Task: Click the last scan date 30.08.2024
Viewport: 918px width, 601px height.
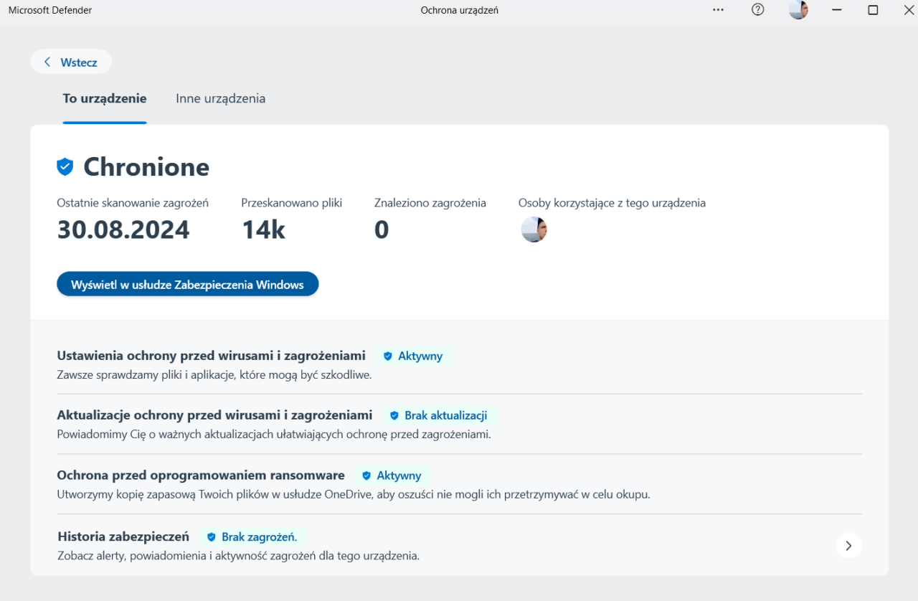Action: click(x=123, y=229)
